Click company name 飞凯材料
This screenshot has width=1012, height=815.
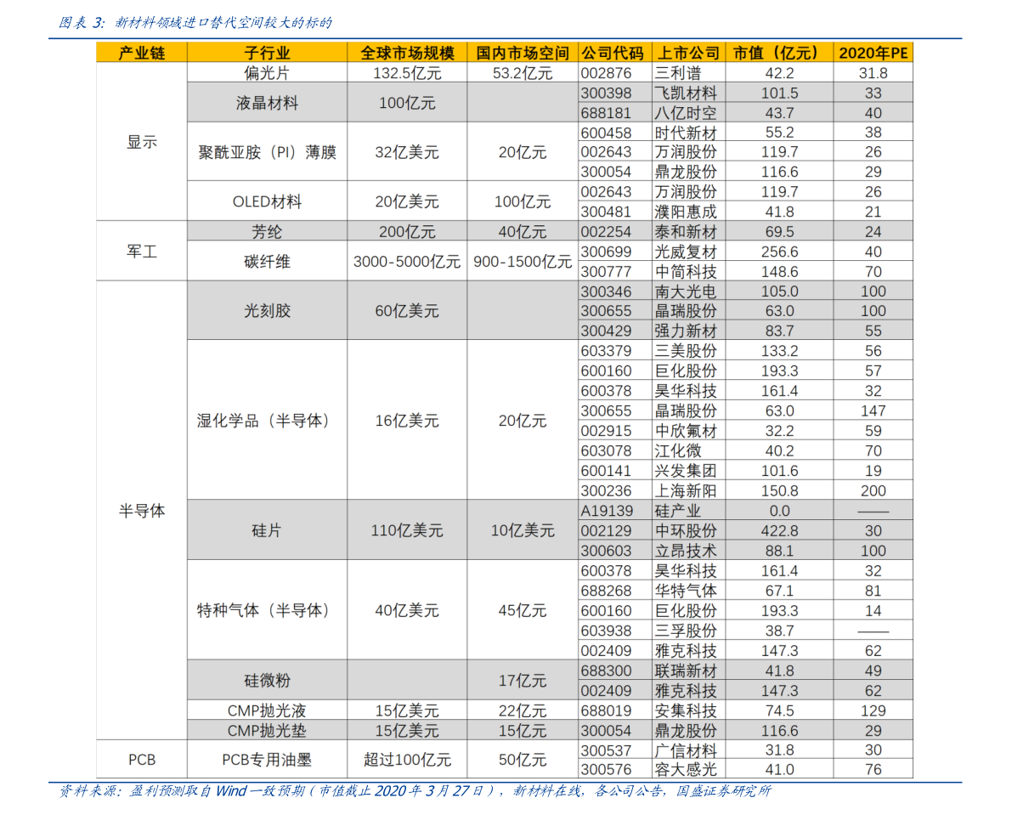[686, 93]
